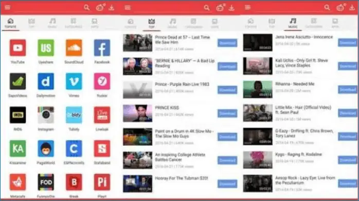The height and width of the screenshot is (201, 359).
Task: Open the Dailymotion site tile
Action: point(46,81)
